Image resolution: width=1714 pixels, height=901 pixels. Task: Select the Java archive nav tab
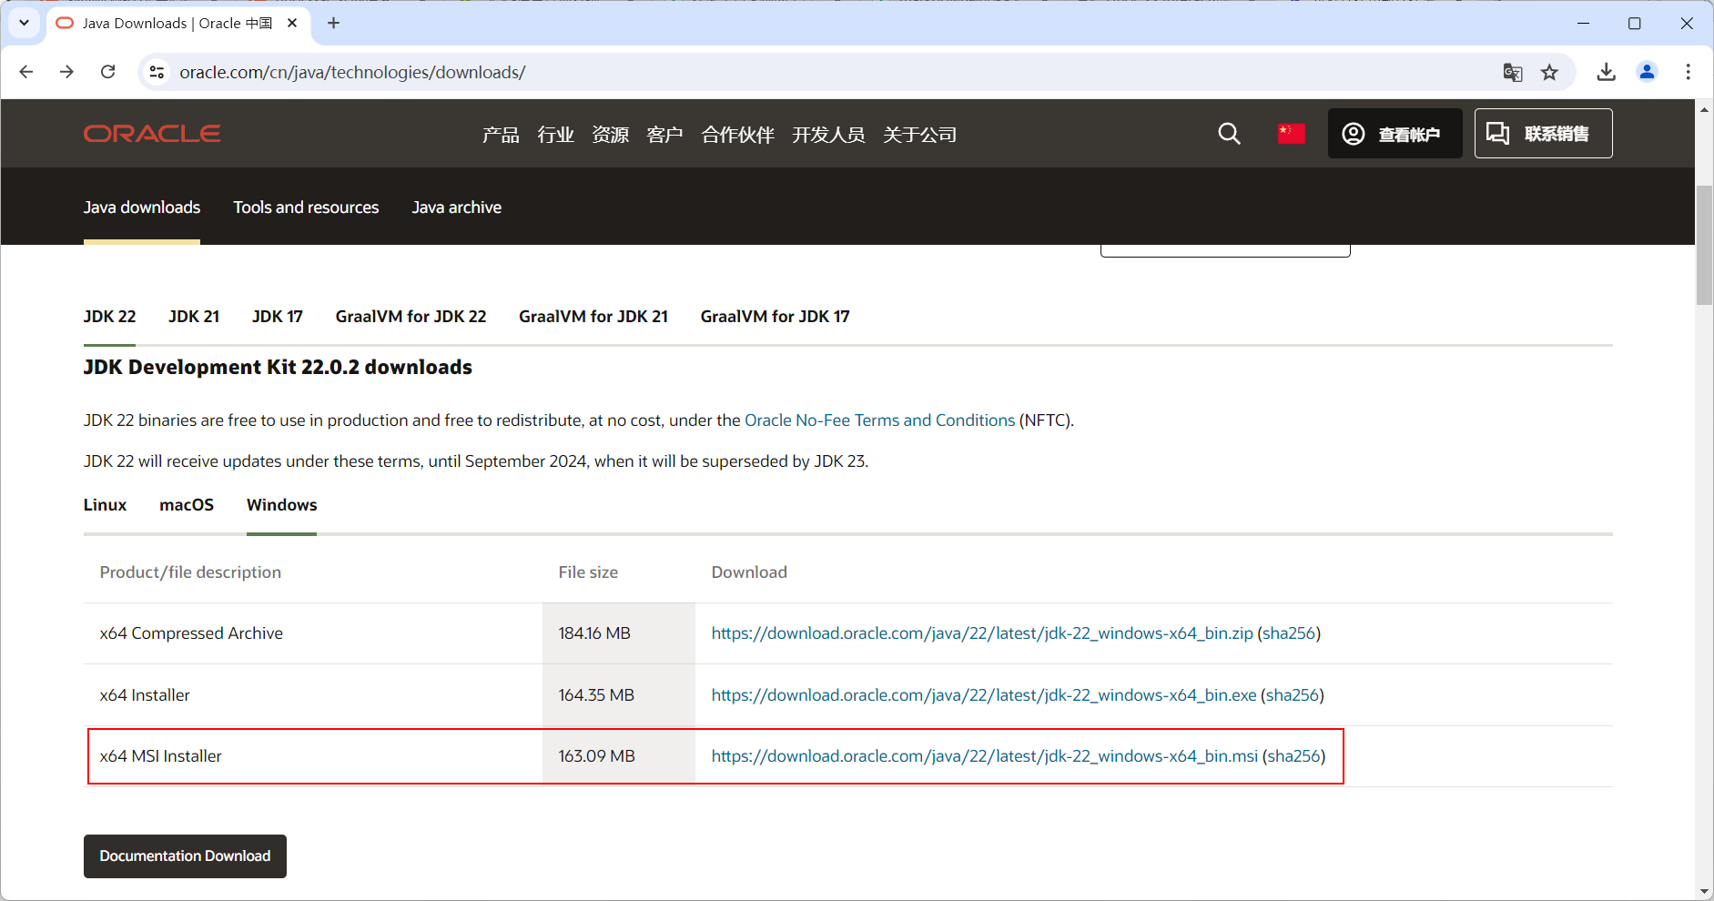(x=456, y=208)
